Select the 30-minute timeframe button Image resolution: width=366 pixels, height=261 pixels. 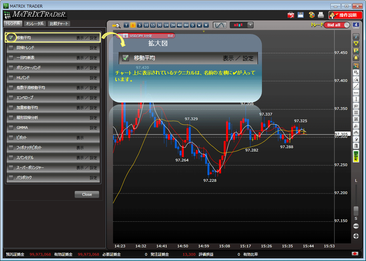tap(160, 25)
